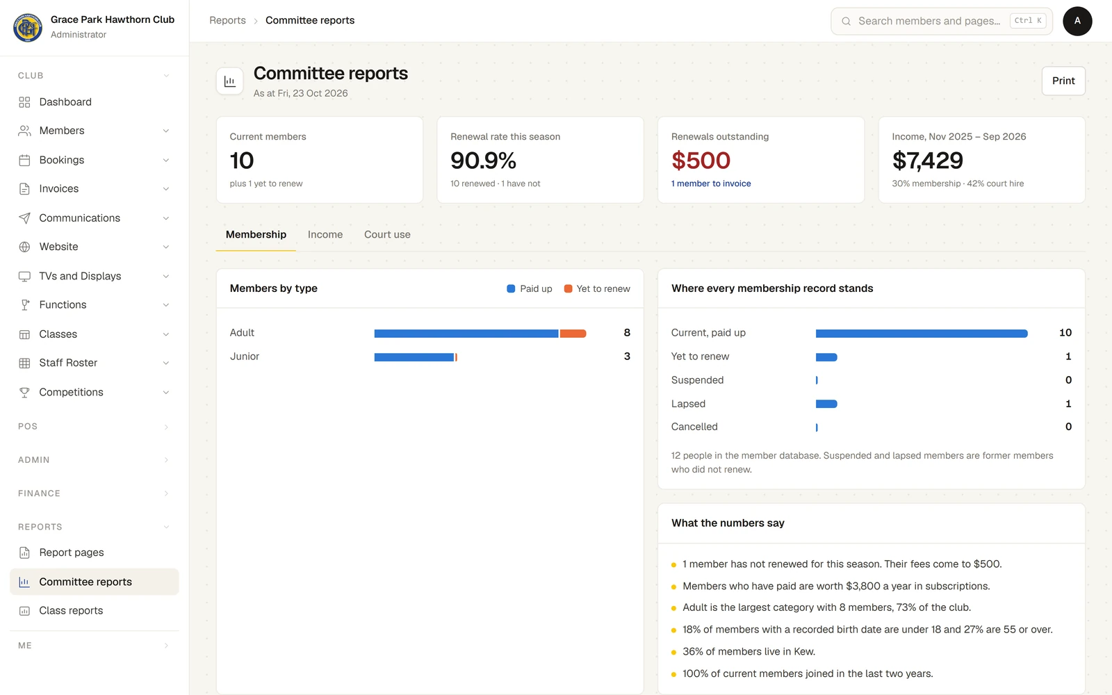The image size is (1112, 695).
Task: Open the user avatar A menu
Action: pyautogui.click(x=1077, y=21)
